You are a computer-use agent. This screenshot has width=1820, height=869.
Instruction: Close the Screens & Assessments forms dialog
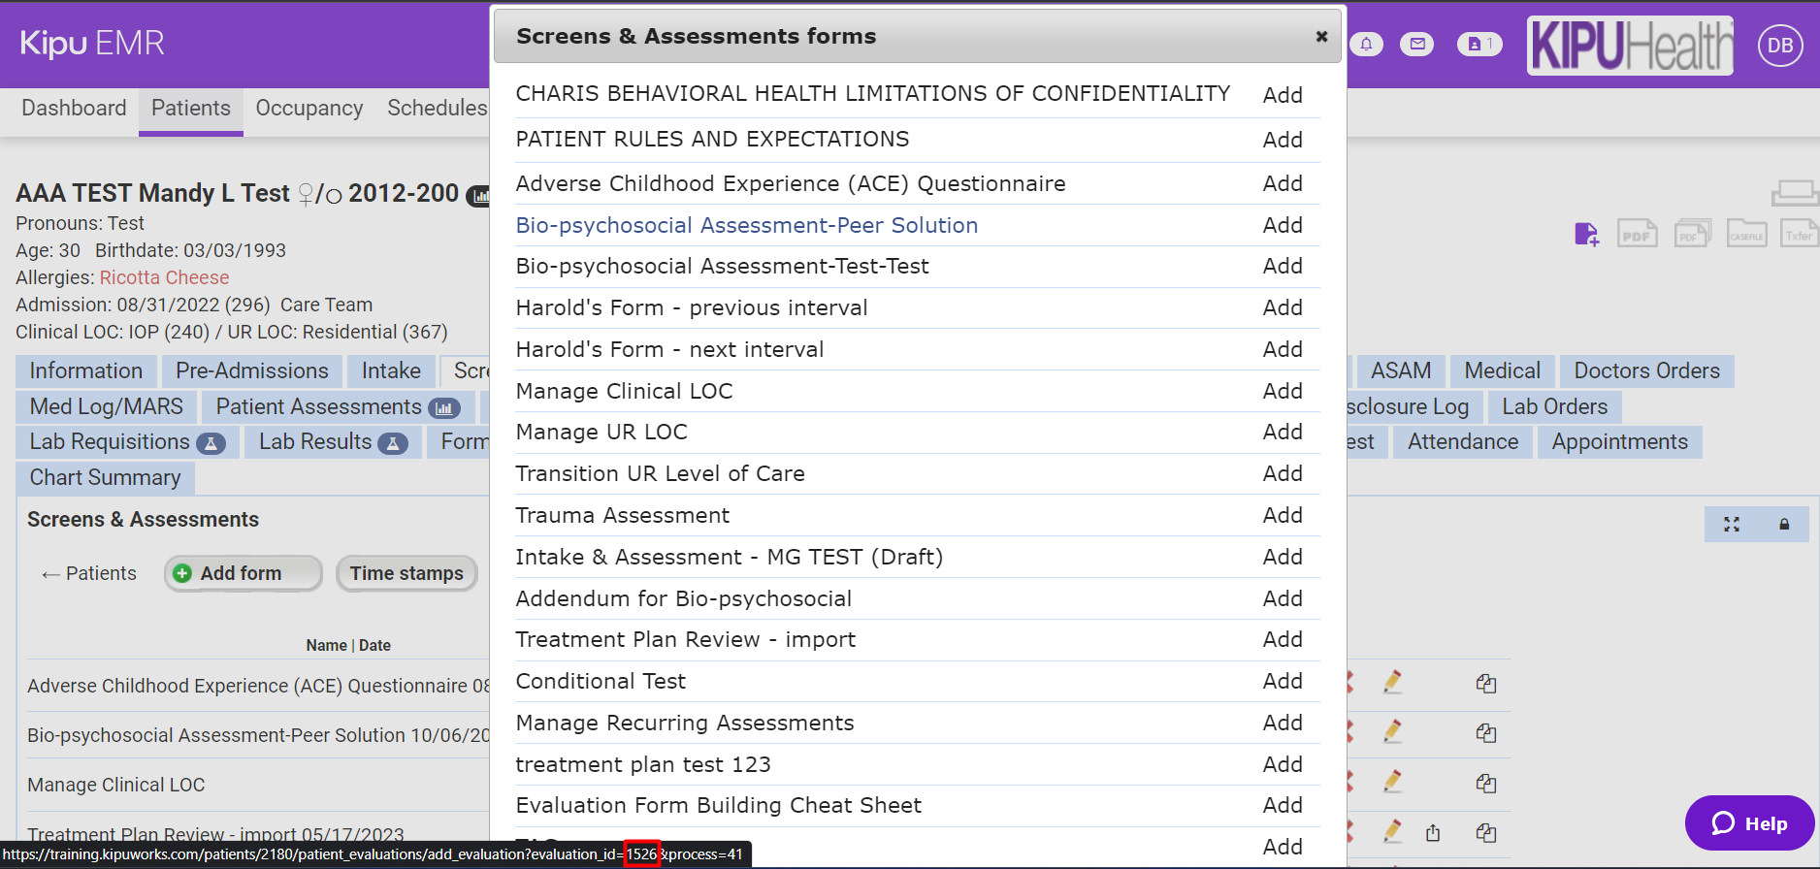coord(1321,36)
